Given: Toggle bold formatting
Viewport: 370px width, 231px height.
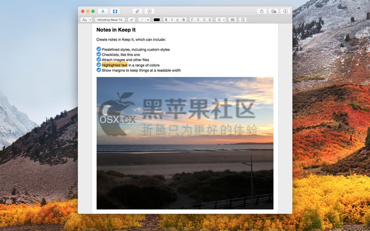Looking at the screenshot, I should coord(166,20).
